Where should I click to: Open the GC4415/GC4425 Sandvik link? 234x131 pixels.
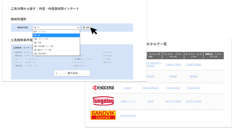coord(128,115)
